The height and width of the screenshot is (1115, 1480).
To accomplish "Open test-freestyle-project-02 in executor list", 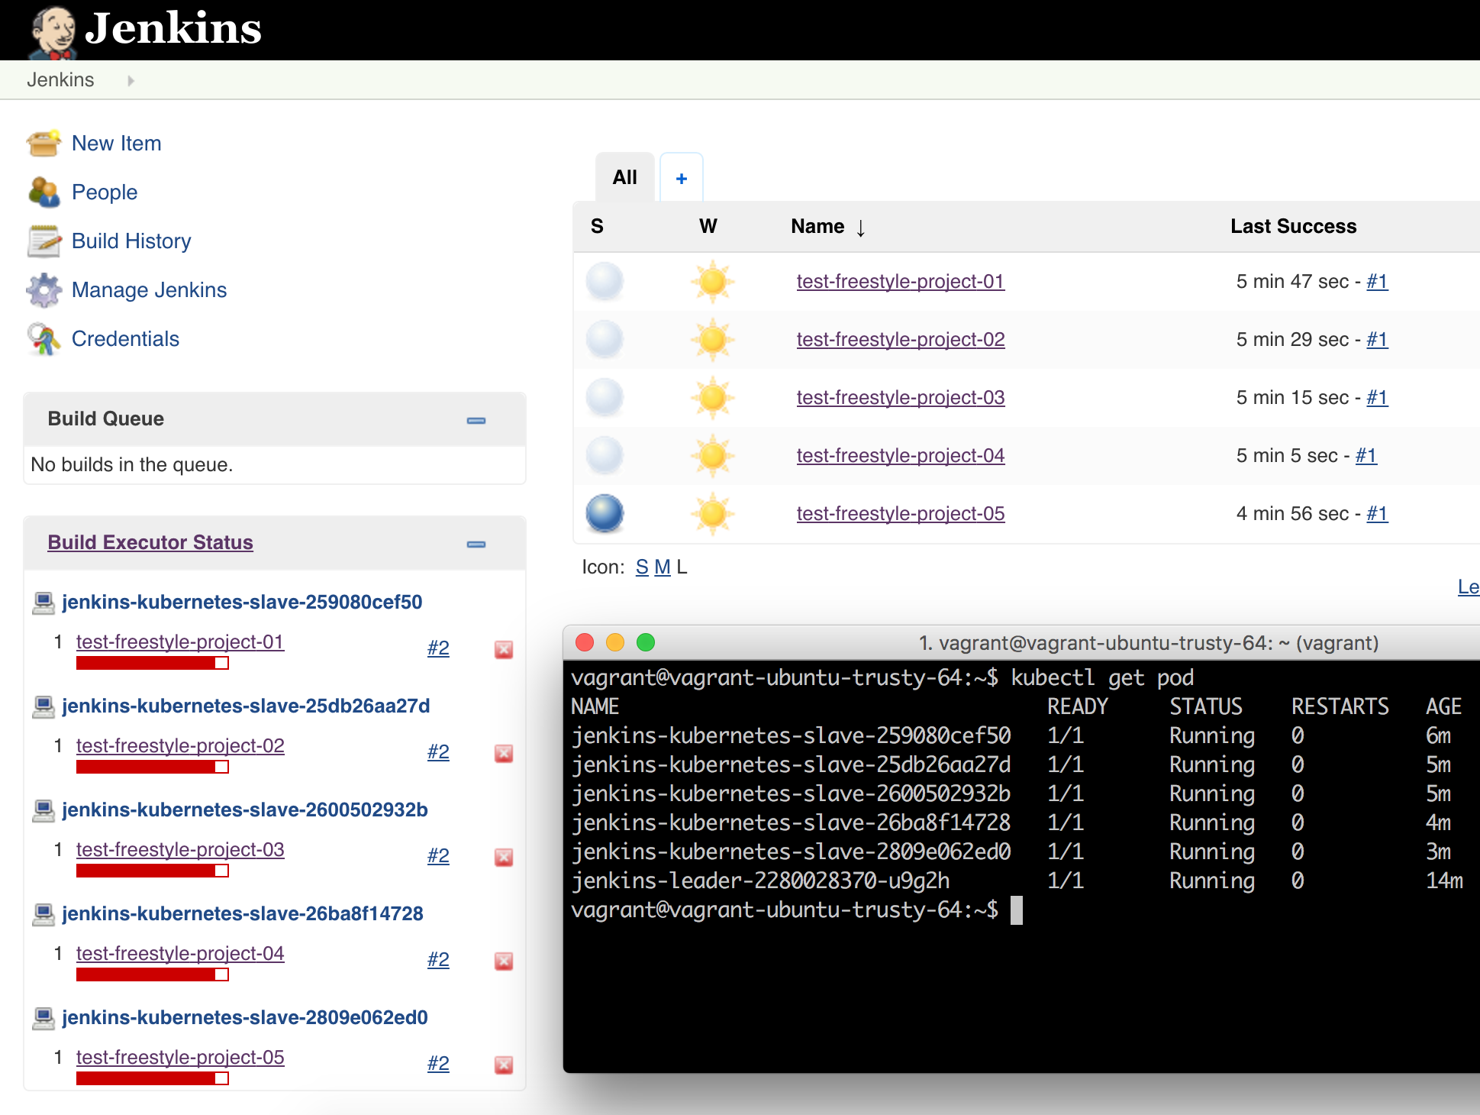I will pos(180,745).
